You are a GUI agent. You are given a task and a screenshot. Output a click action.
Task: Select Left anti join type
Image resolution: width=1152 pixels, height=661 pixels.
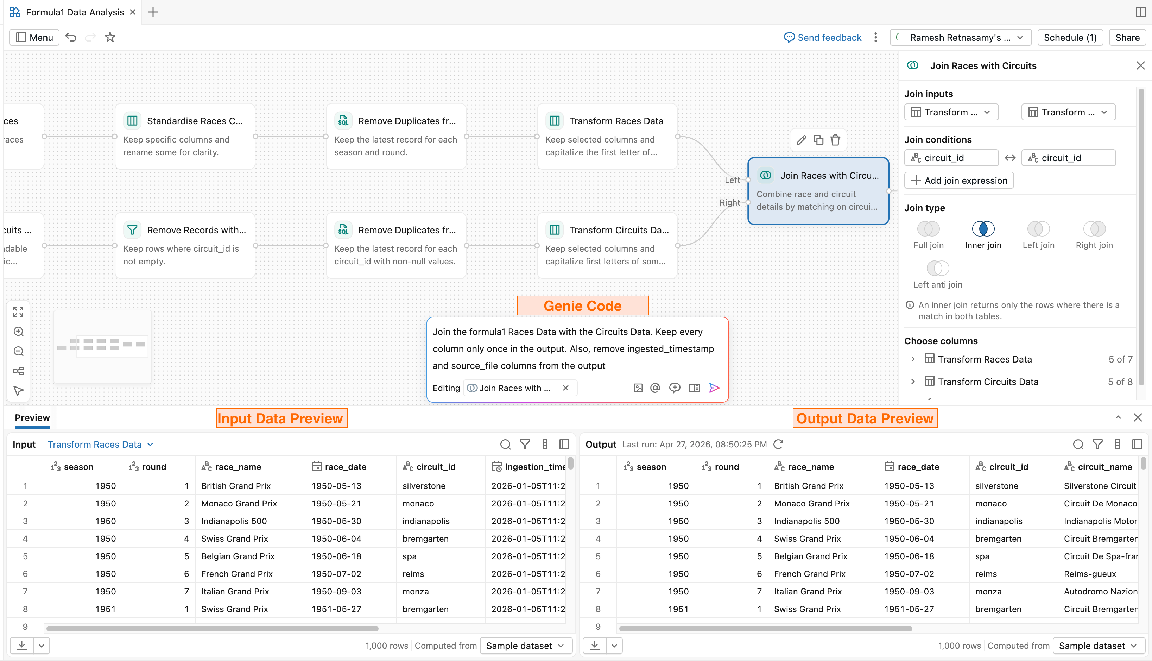coord(937,275)
